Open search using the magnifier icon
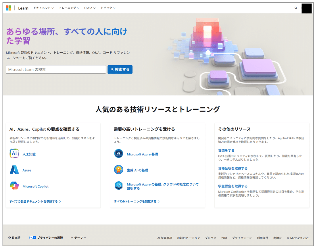The image size is (315, 247). pyautogui.click(x=296, y=8)
